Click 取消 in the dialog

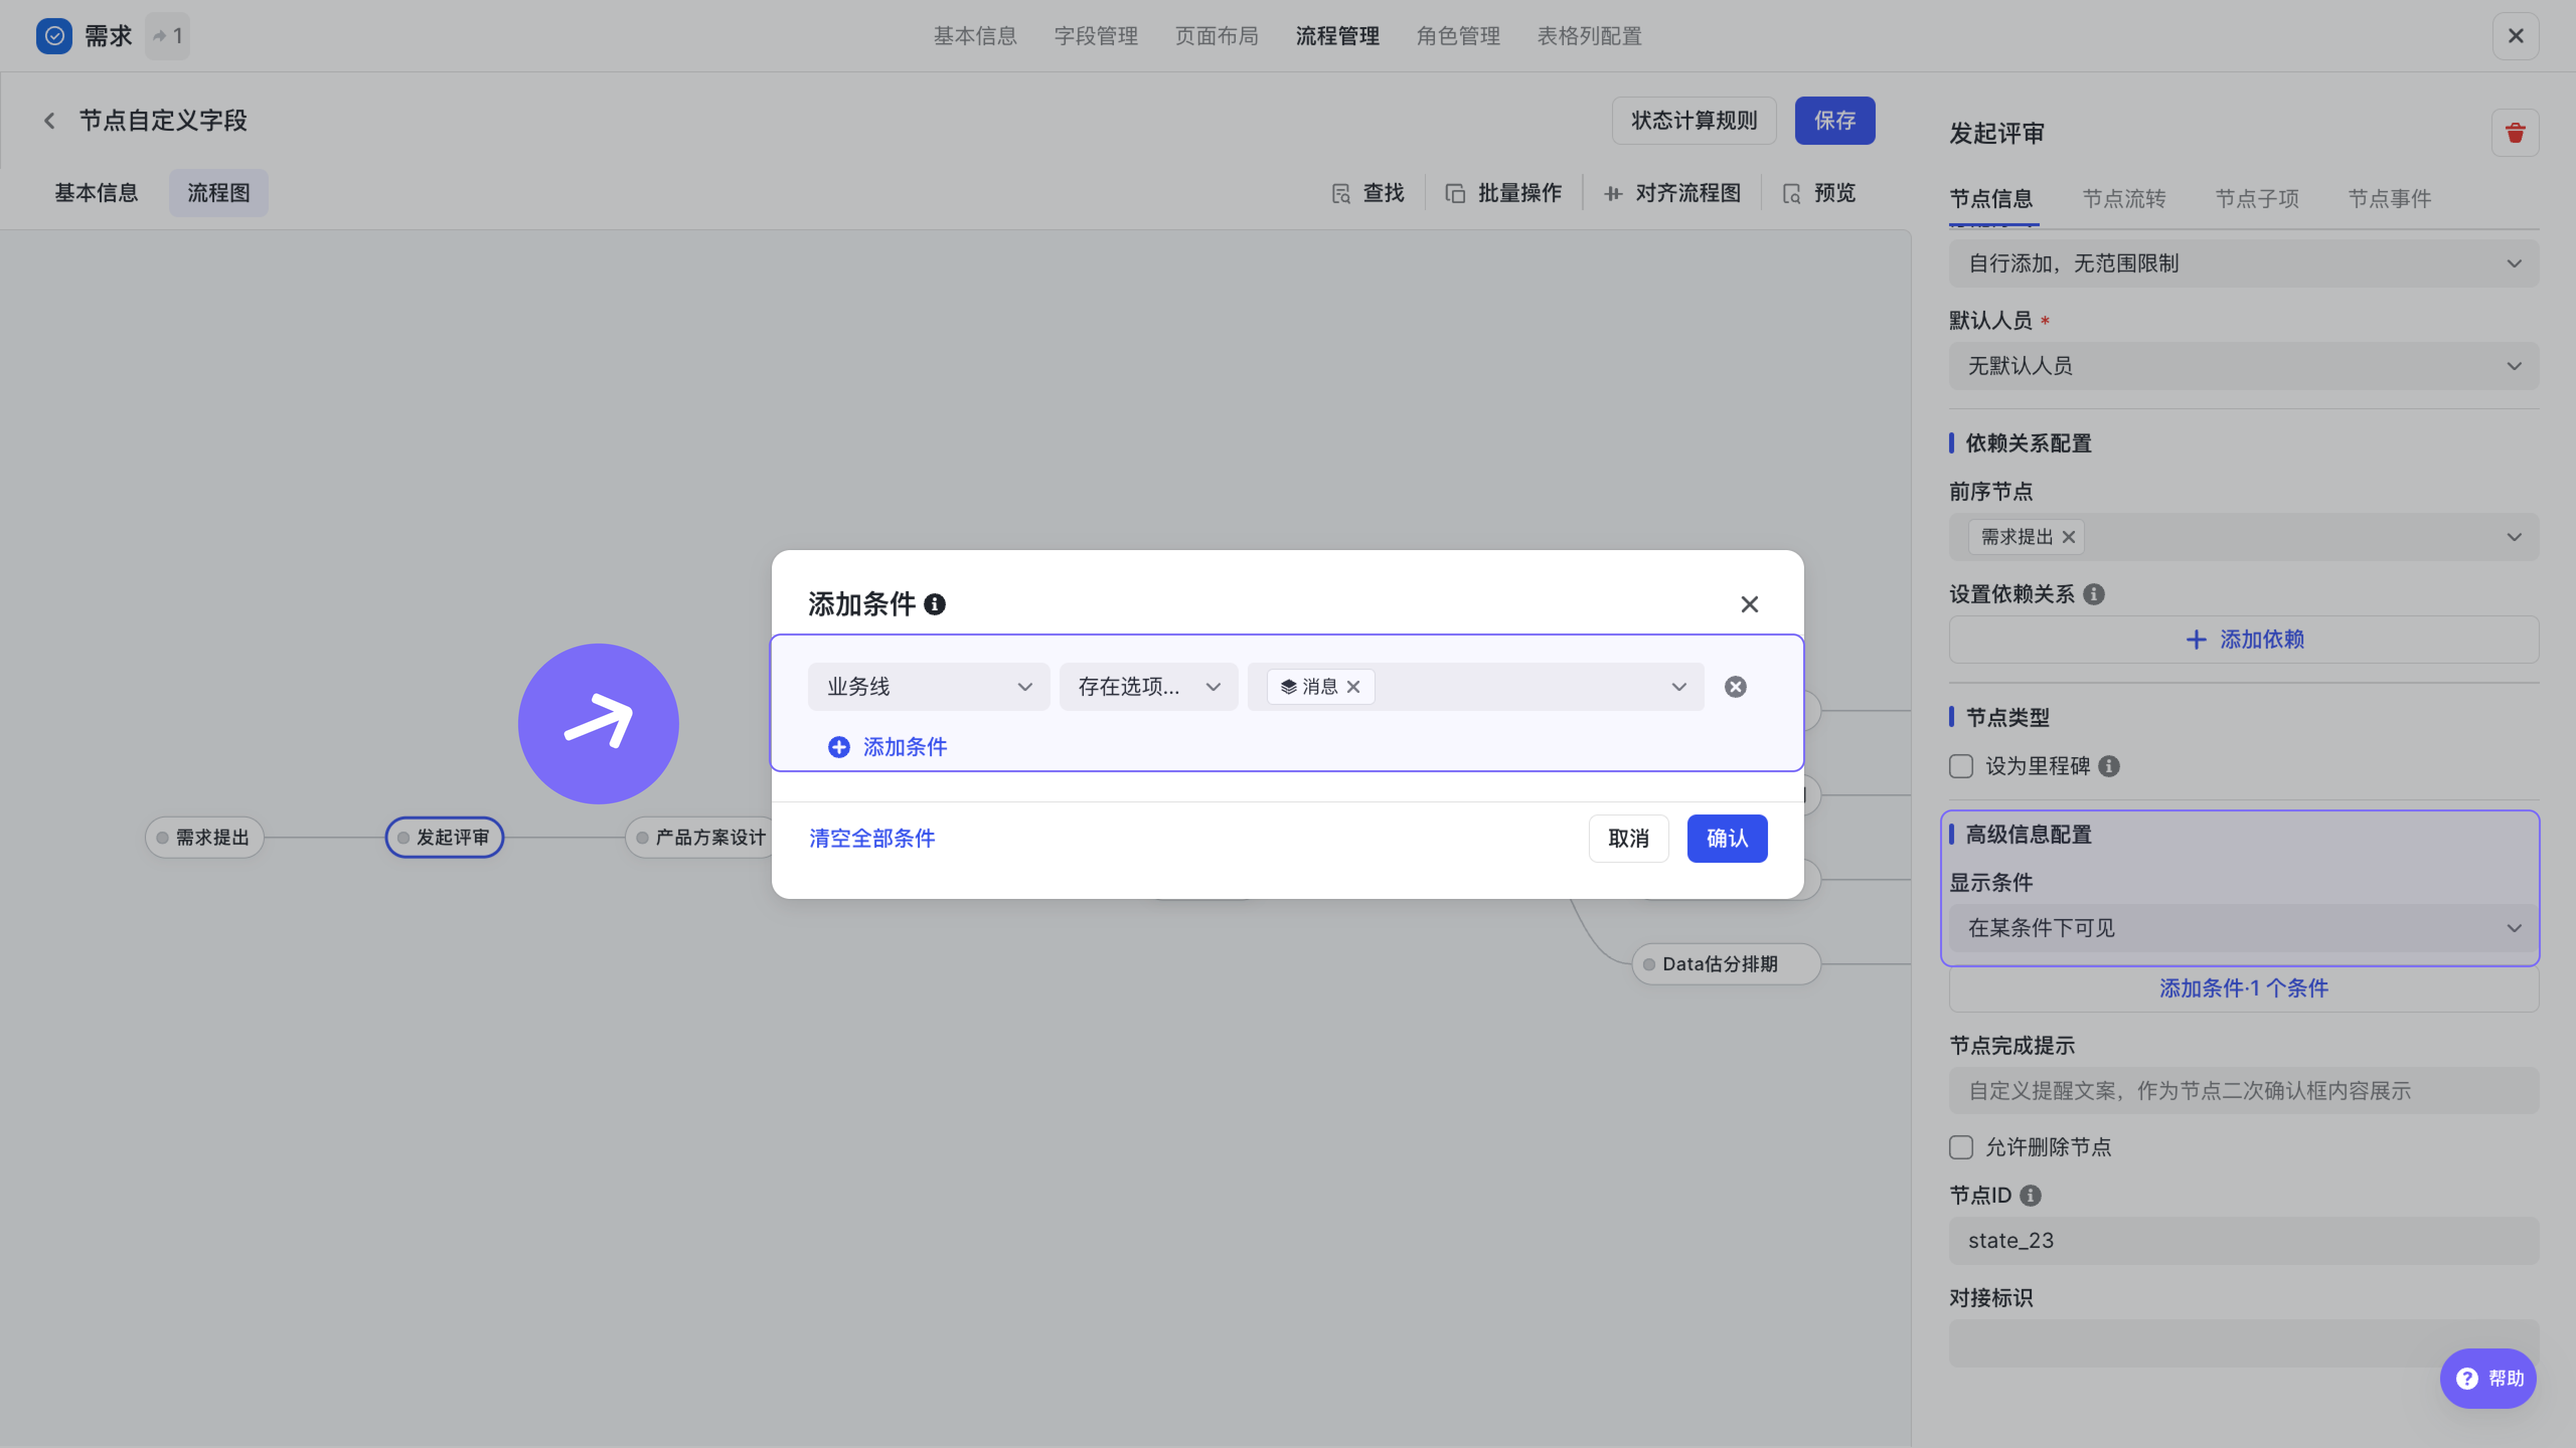pos(1628,839)
